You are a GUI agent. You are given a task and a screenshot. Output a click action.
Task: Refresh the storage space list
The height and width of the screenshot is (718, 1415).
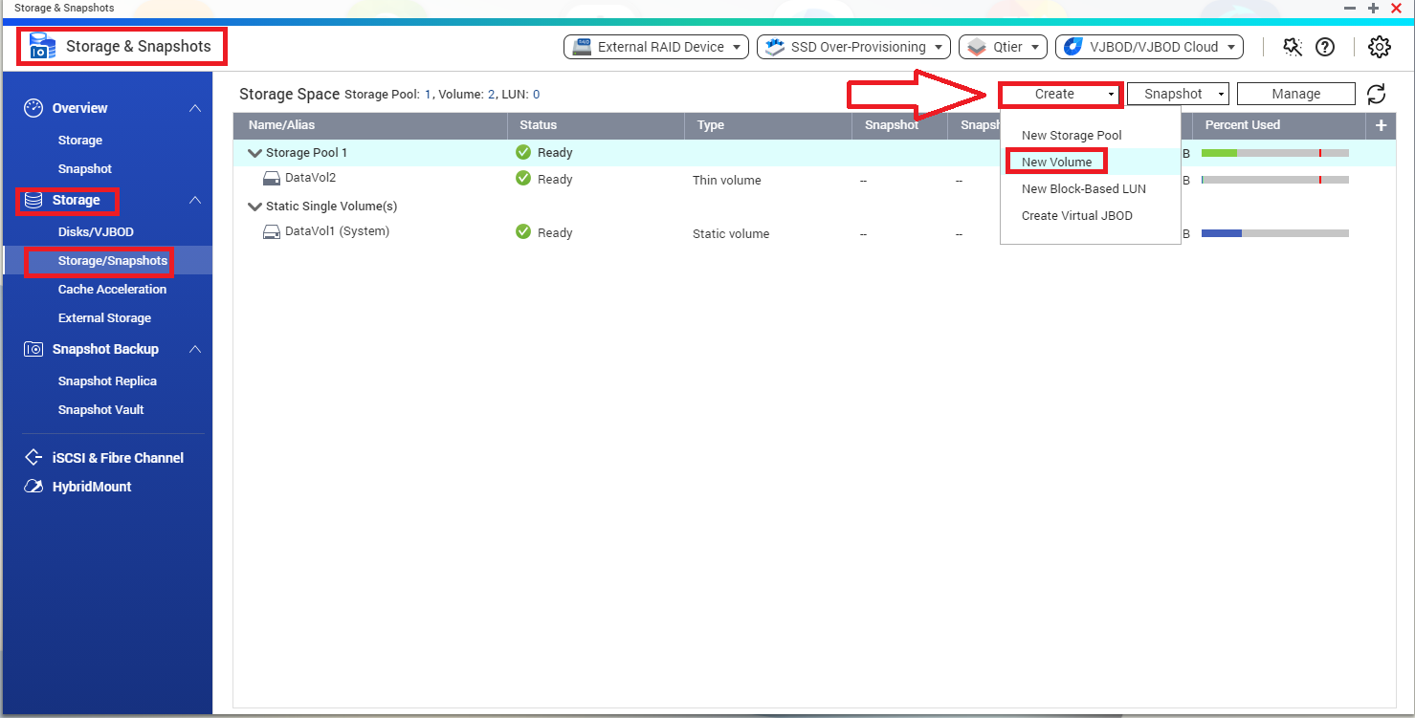[x=1376, y=94]
